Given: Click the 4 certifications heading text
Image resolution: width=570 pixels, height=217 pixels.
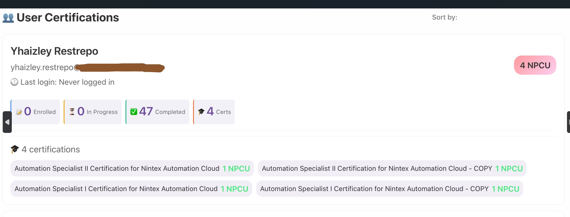Looking at the screenshot, I should pyautogui.click(x=51, y=149).
